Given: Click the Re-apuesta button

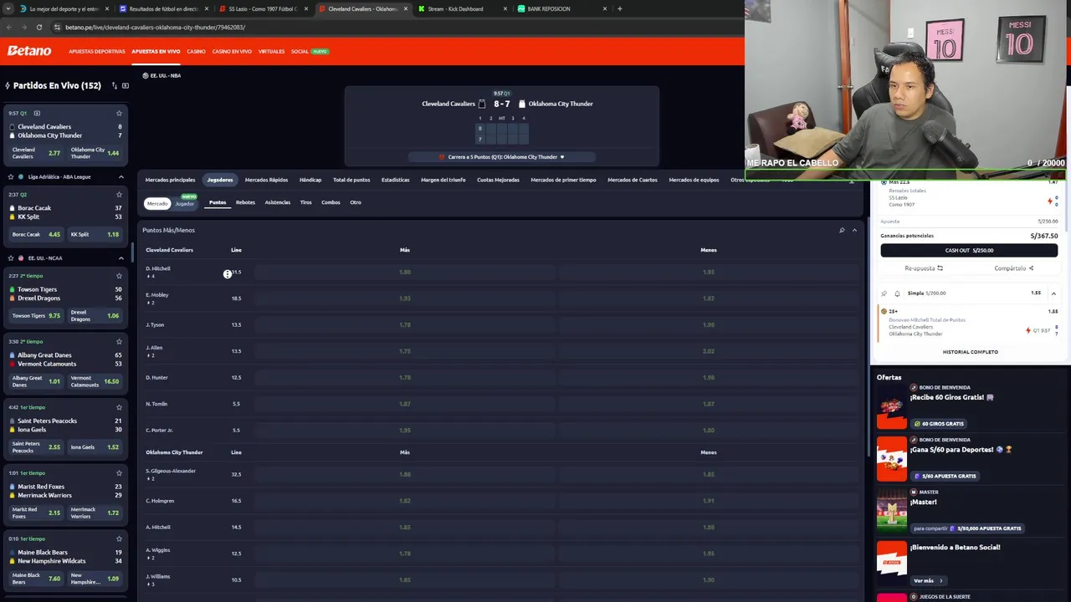Looking at the screenshot, I should (924, 268).
